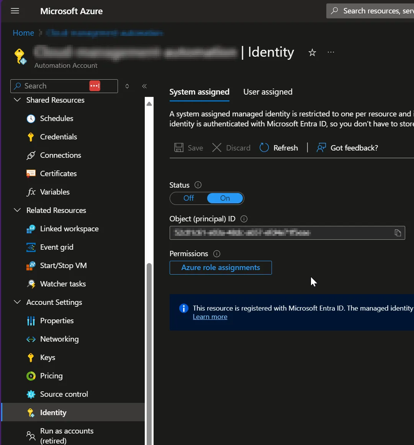Screen dimensions: 414x445
Task: Switch to the User assigned tab
Action: 268,92
